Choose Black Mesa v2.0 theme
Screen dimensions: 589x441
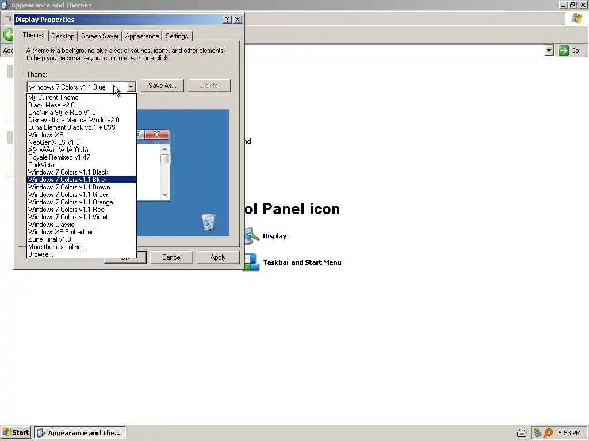point(82,105)
